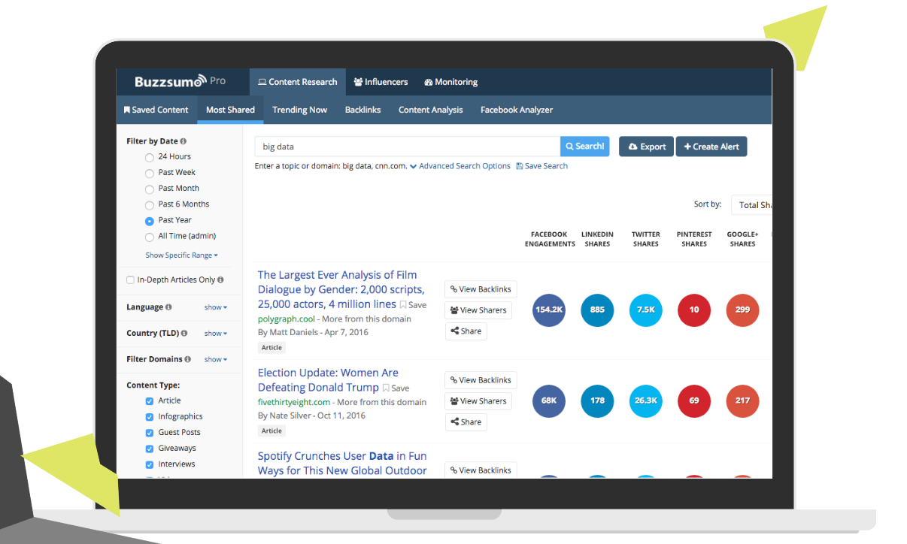Select the All Time (admin) filter
This screenshot has height=544, width=907.
(150, 237)
